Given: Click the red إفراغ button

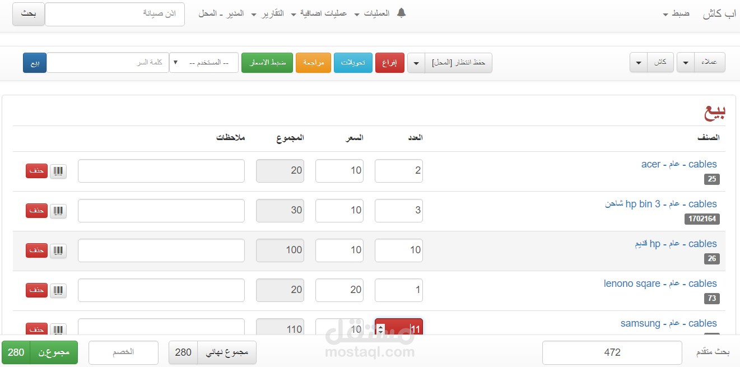Looking at the screenshot, I should click(x=389, y=63).
